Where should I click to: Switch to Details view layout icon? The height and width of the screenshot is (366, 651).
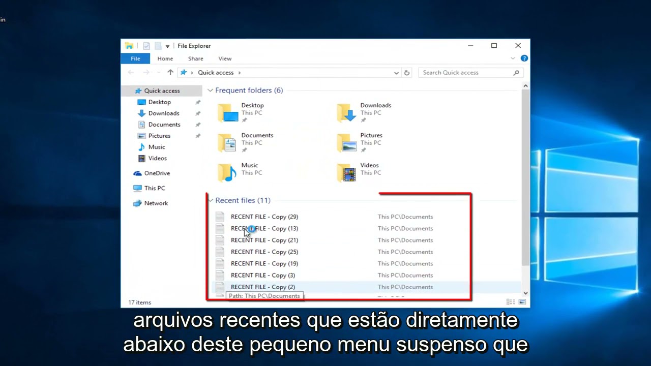[x=511, y=302]
